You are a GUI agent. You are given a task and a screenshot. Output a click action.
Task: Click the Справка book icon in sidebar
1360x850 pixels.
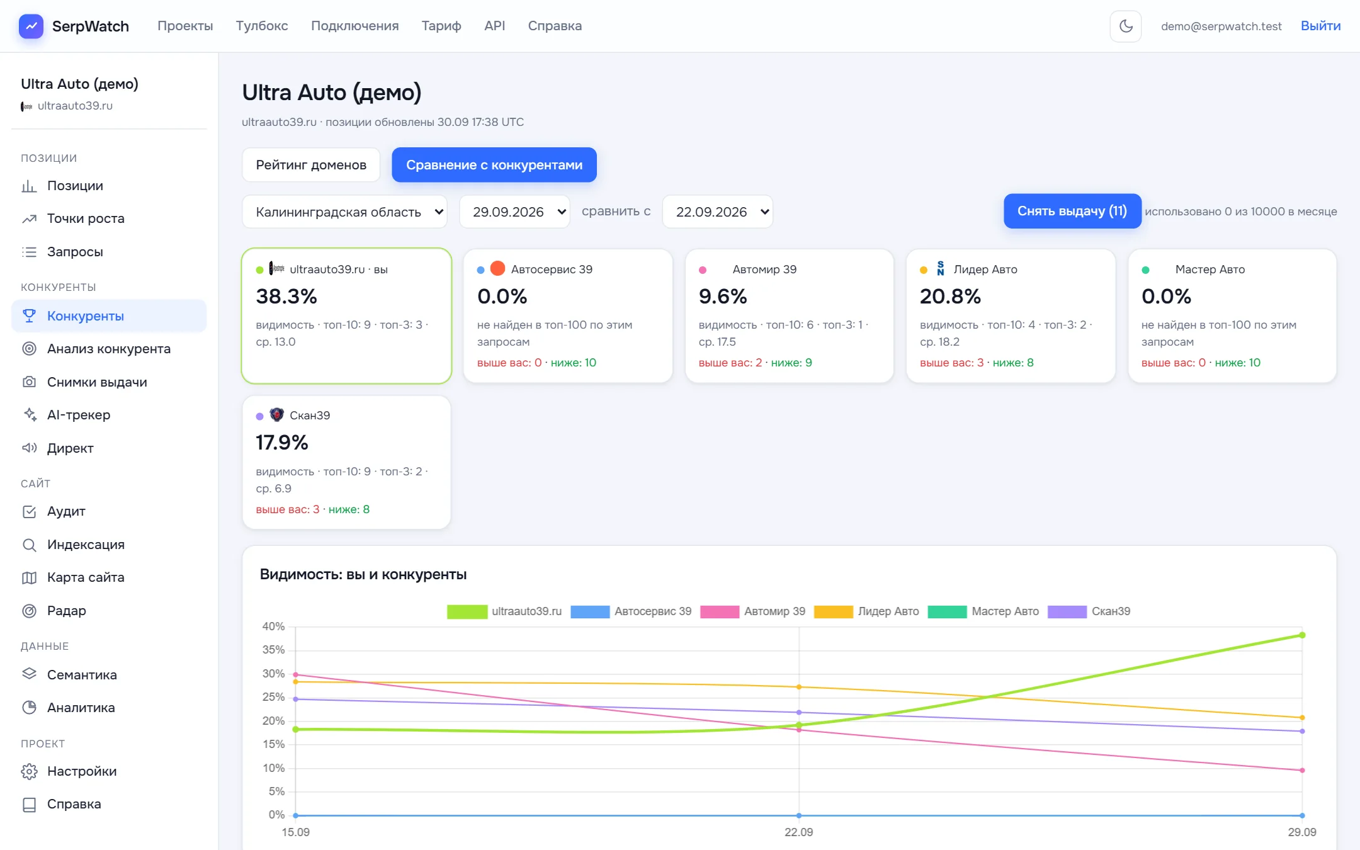pyautogui.click(x=29, y=805)
